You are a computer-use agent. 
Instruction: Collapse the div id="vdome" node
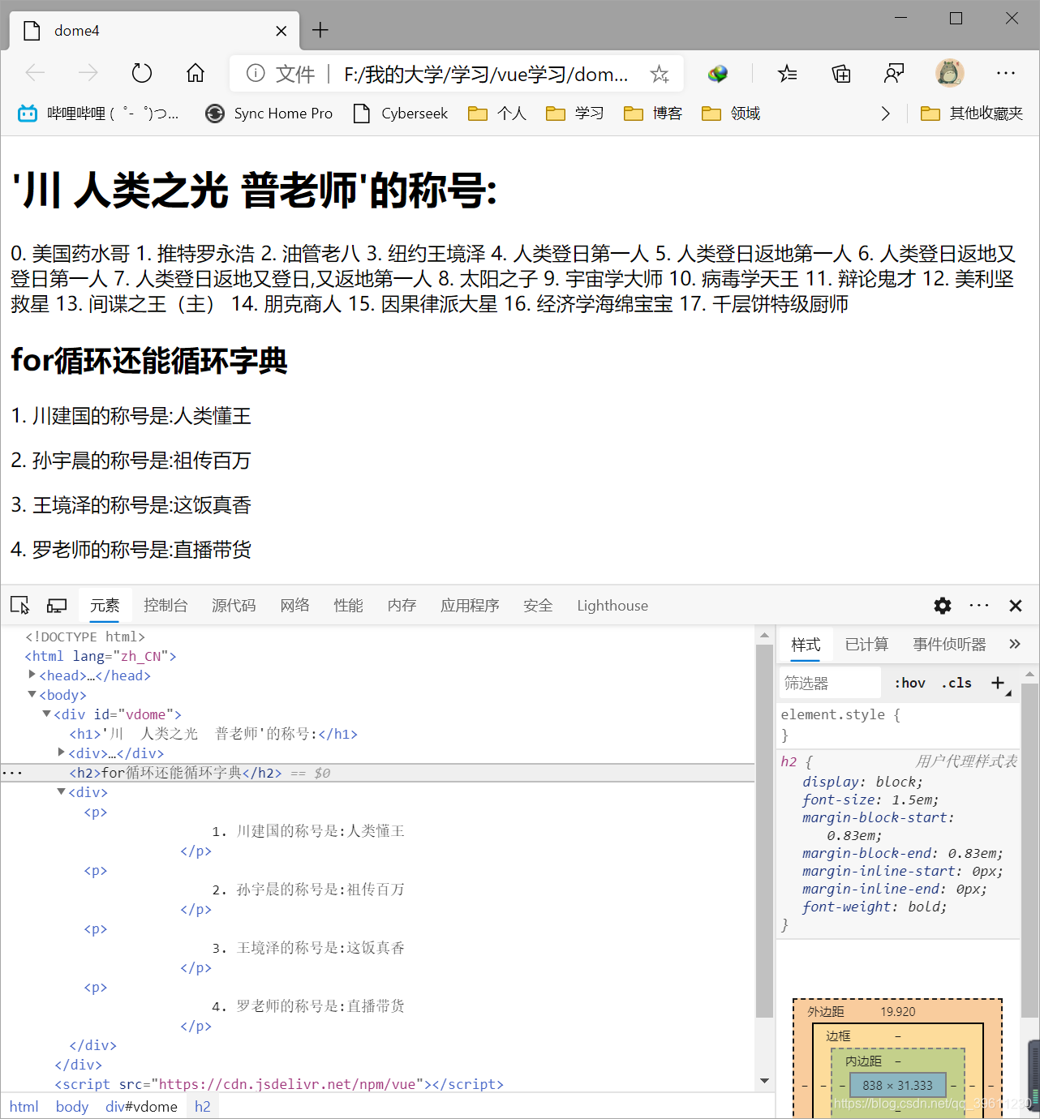pyautogui.click(x=46, y=714)
